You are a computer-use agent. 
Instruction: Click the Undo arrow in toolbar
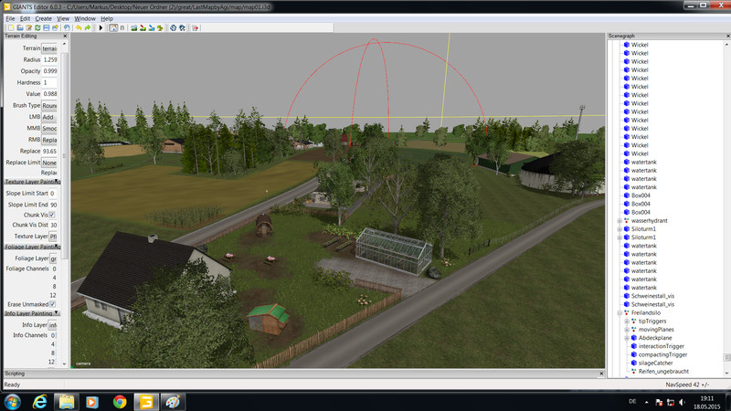click(78, 27)
